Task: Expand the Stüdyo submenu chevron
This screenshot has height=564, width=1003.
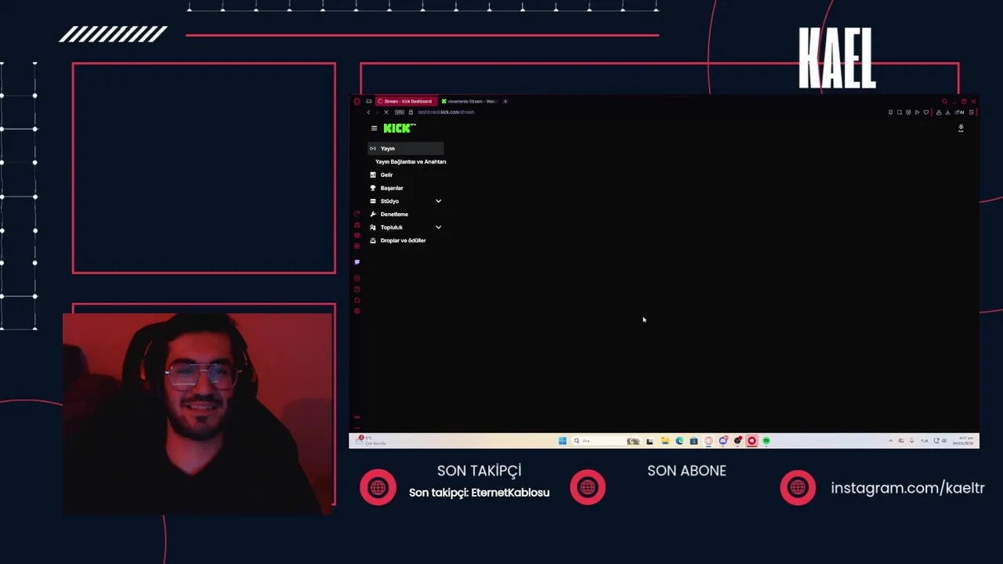Action: point(438,201)
